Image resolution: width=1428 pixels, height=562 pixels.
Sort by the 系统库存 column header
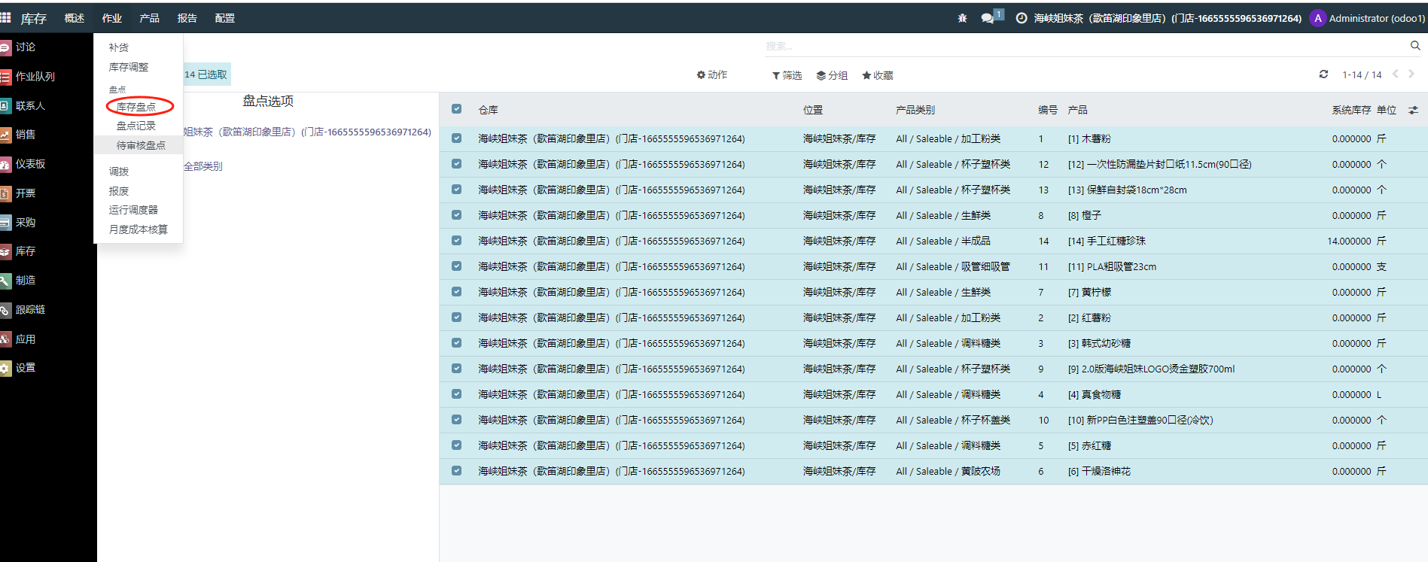click(1350, 110)
